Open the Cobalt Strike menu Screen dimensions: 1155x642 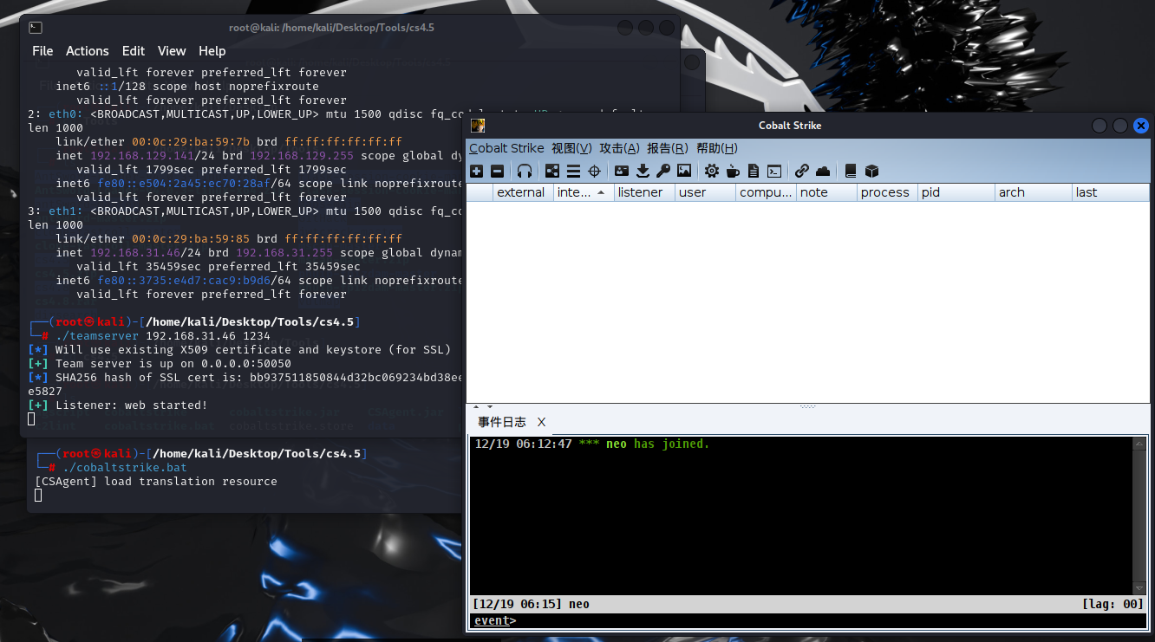pos(506,148)
